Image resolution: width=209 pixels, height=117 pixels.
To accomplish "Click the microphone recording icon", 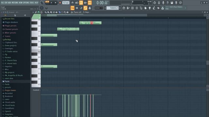I will pos(163,3).
